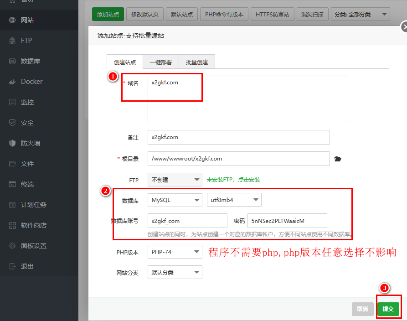Viewport: 407px width, 321px height.
Task: Click the 面板设置 gear icon
Action: pyautogui.click(x=12, y=246)
